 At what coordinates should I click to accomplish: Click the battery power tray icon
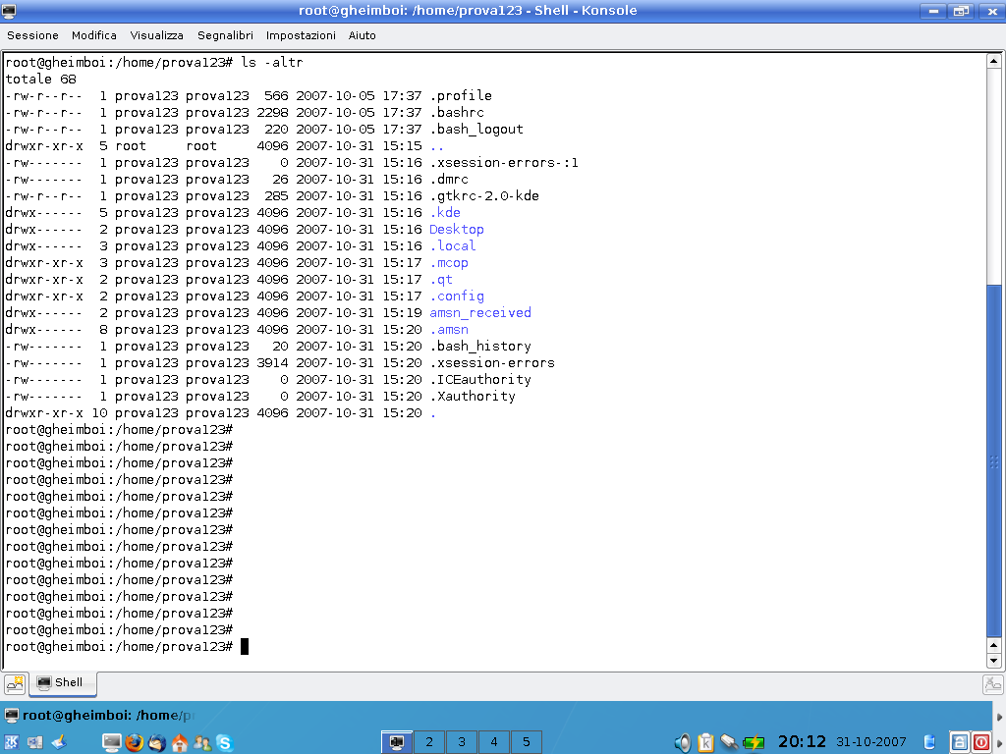(754, 742)
